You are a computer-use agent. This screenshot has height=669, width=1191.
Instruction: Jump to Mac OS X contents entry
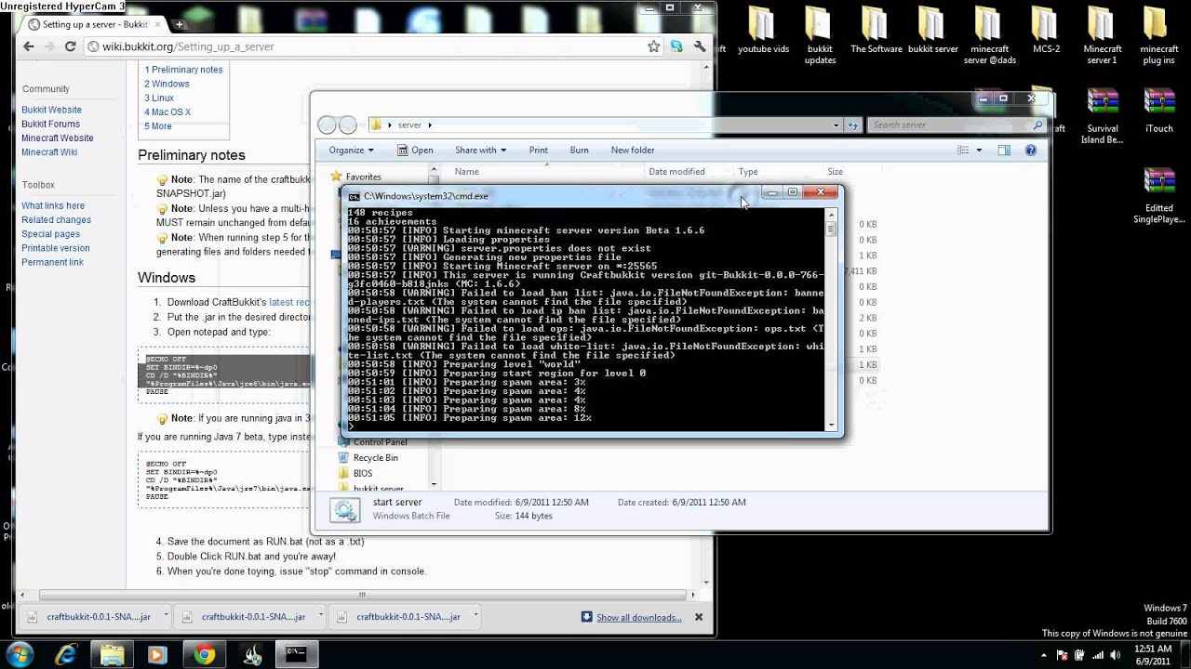tap(167, 111)
